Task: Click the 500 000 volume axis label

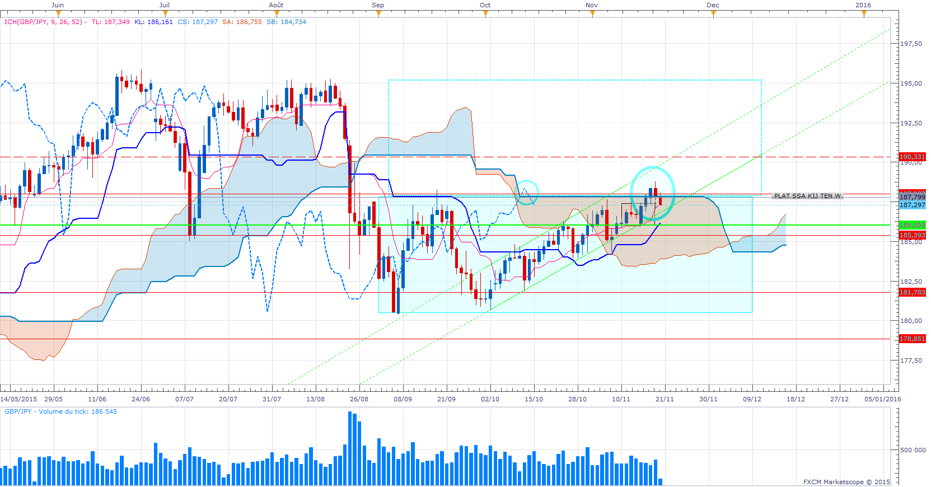Action: 913,450
